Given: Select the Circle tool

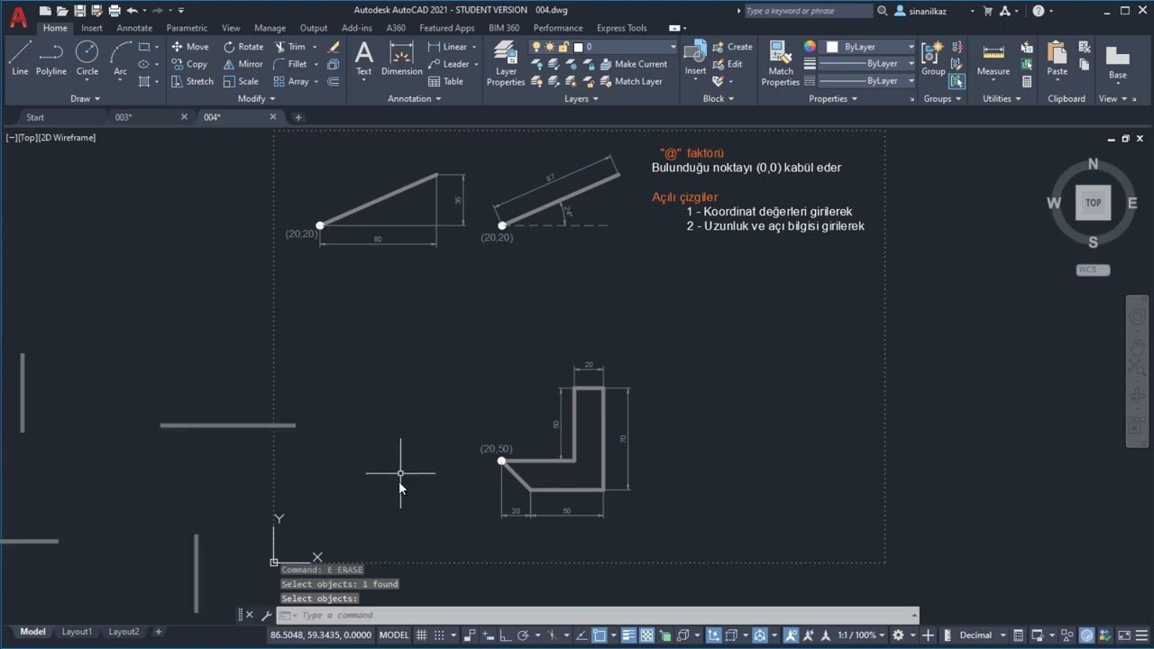Looking at the screenshot, I should click(87, 59).
